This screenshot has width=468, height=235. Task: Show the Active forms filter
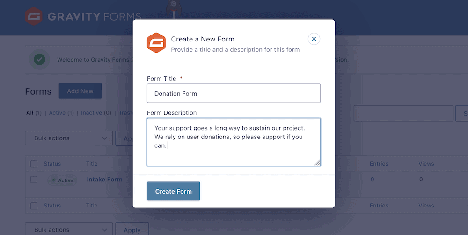point(57,113)
